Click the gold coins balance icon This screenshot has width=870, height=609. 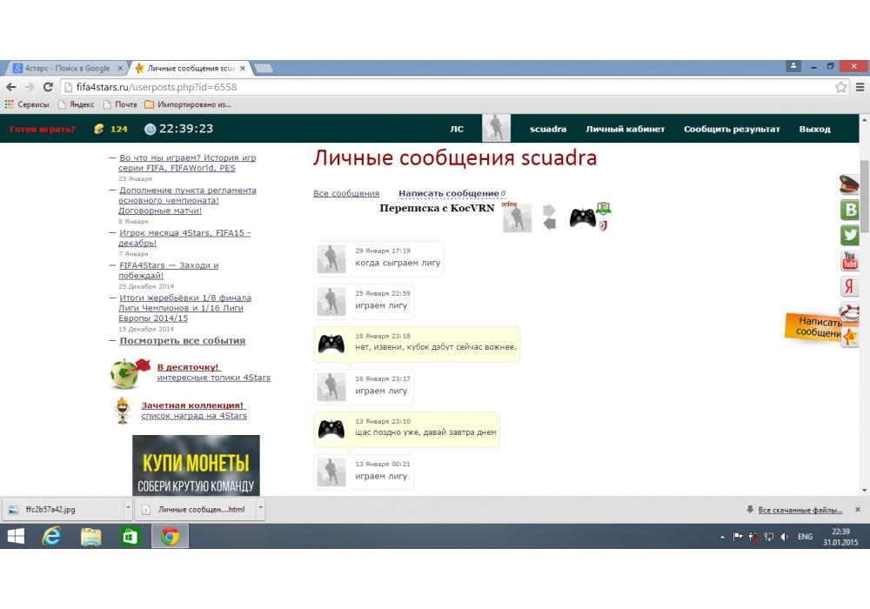click(98, 129)
